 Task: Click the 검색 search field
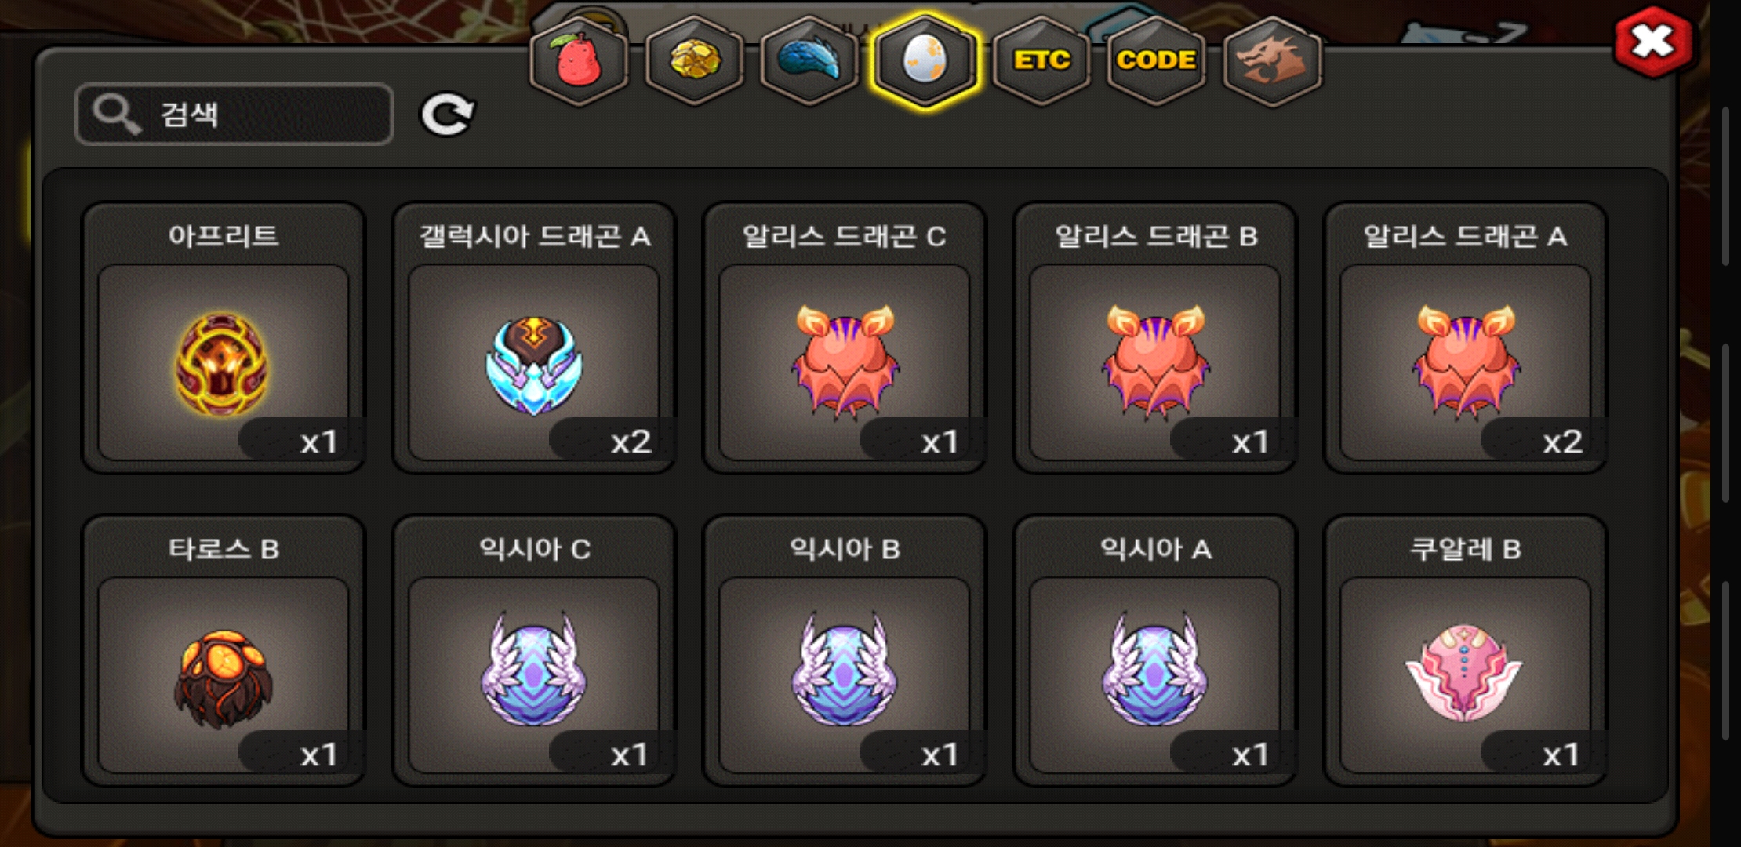234,115
